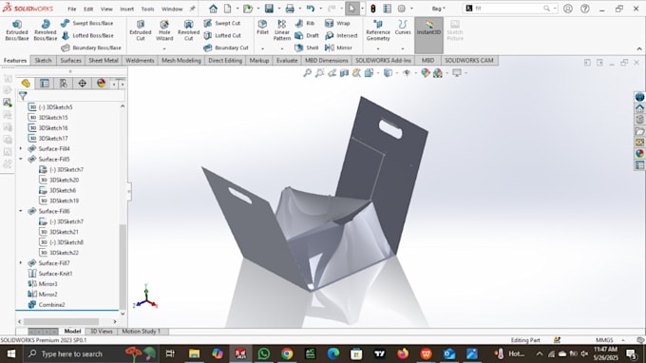Select 3DSketch15 in the feature tree
Screen dimensions: 646x363
point(47,118)
